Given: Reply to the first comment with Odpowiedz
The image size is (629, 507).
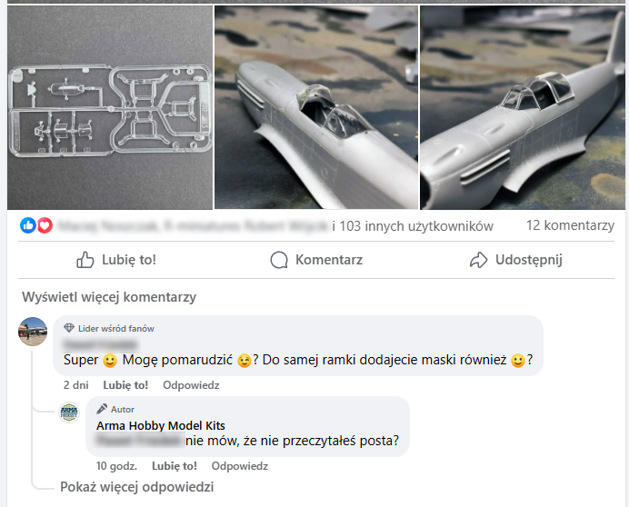Looking at the screenshot, I should (x=191, y=385).
